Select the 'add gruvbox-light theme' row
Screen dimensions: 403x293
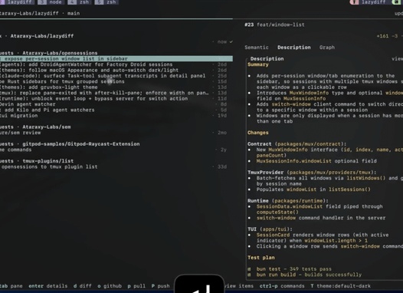click(x=116, y=87)
